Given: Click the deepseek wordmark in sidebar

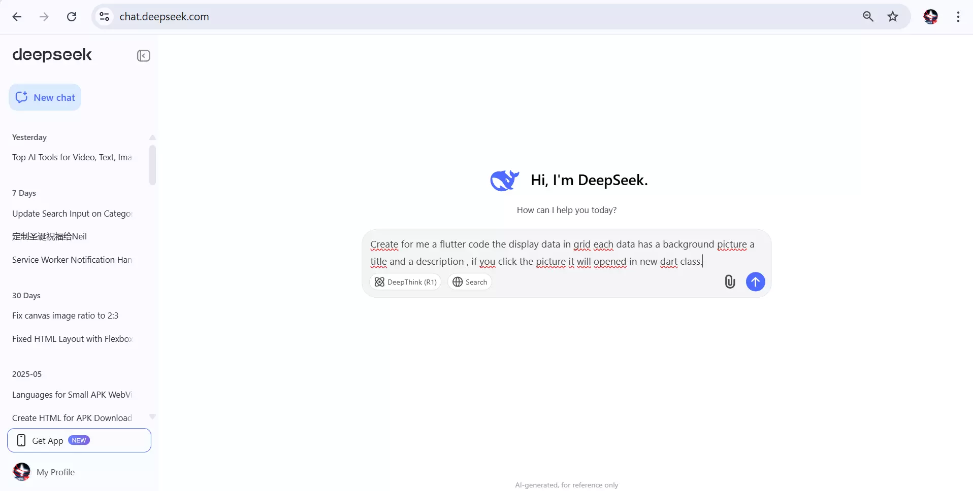Looking at the screenshot, I should [x=52, y=55].
